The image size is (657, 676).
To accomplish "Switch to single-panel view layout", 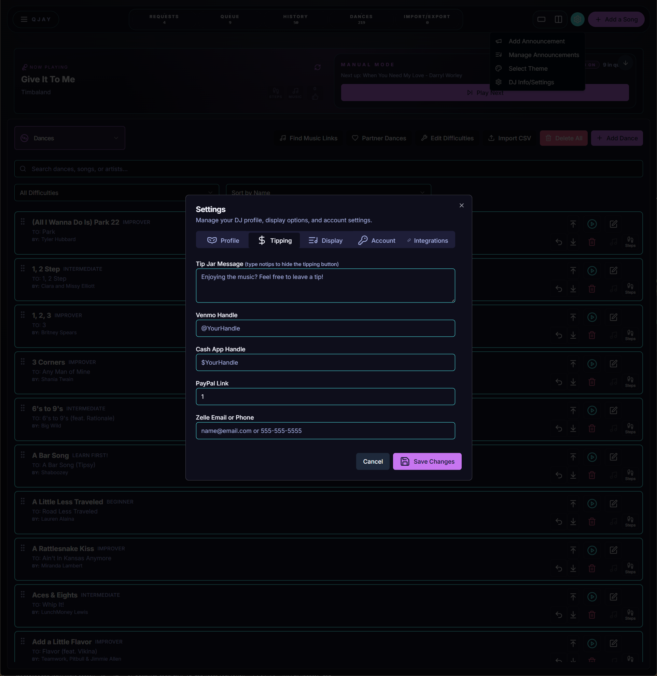I will 541,19.
